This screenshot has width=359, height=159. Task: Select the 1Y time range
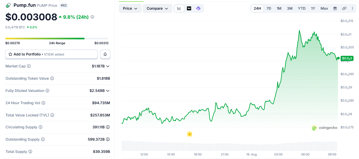click(313, 8)
